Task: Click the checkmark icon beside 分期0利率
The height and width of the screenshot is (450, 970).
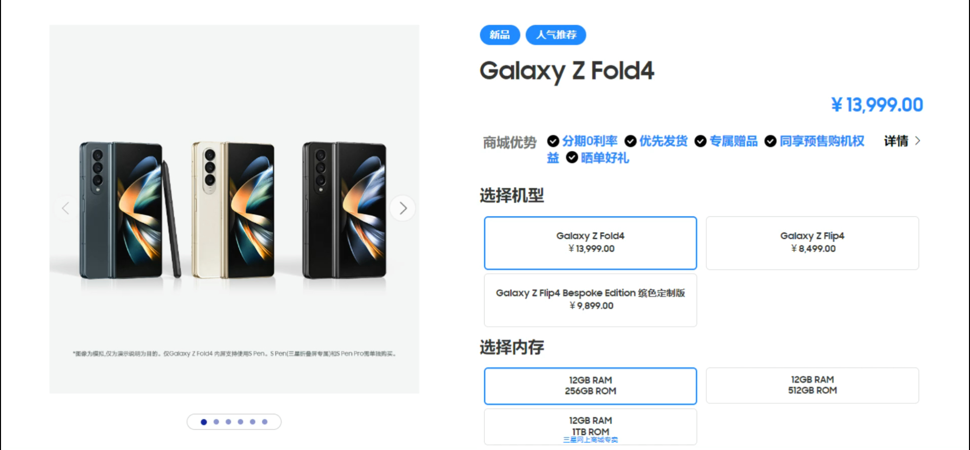Action: pos(553,141)
